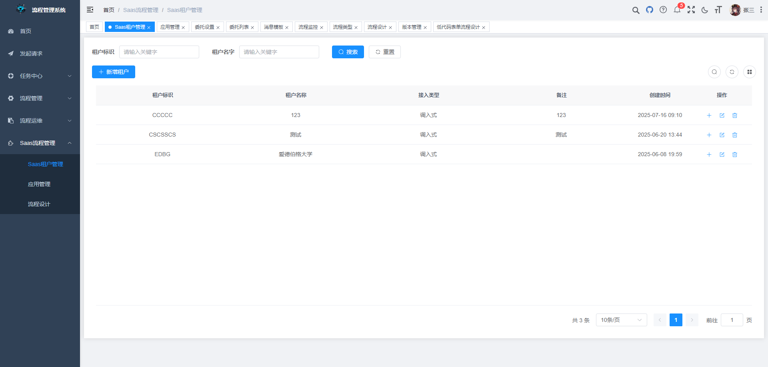
Task: Open the 10条/页 page size dropdown
Action: (621, 320)
